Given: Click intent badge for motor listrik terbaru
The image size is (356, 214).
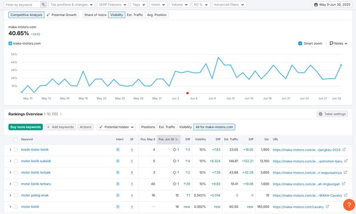Looking at the screenshot, I should pos(118,183).
